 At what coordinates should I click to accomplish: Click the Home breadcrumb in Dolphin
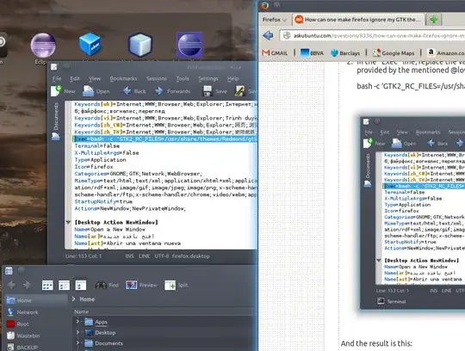tap(87, 299)
